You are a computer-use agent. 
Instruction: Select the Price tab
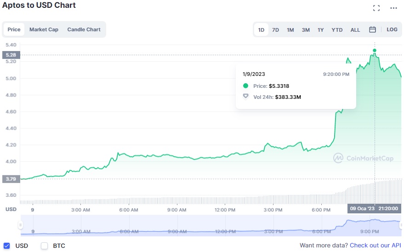(14, 29)
